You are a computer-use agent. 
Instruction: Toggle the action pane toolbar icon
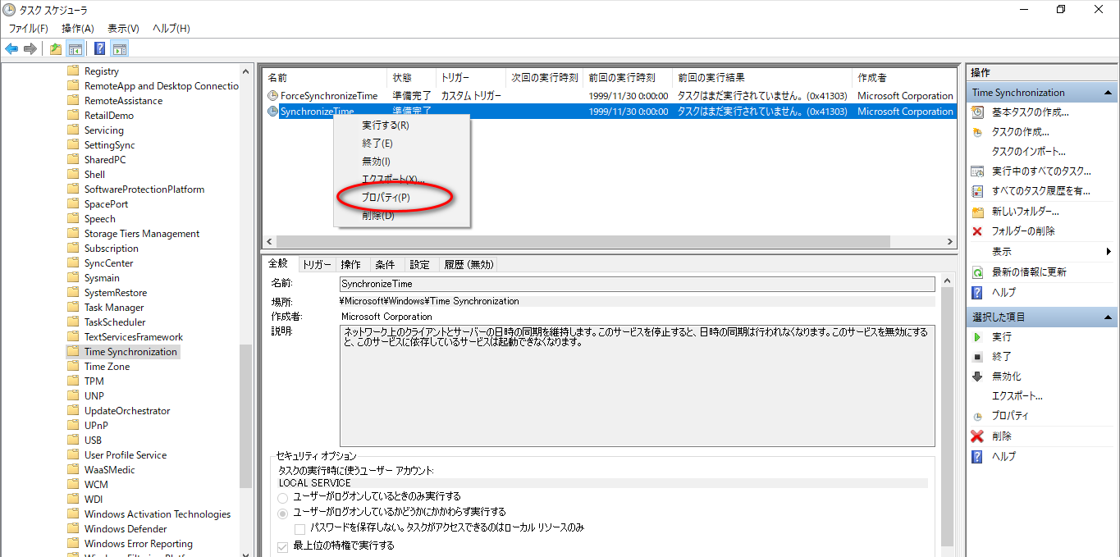[120, 49]
